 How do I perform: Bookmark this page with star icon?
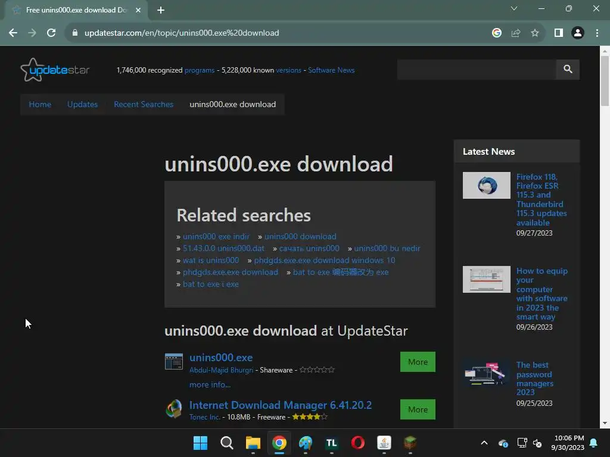coord(535,33)
